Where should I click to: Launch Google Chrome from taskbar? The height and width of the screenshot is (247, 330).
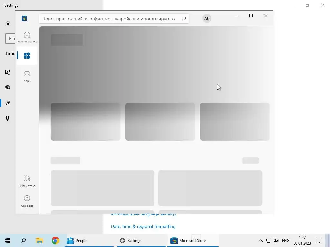click(55, 241)
